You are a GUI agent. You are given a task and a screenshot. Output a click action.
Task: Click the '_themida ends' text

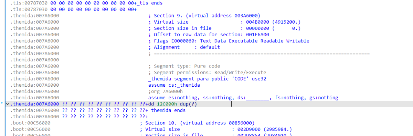(x=167, y=110)
